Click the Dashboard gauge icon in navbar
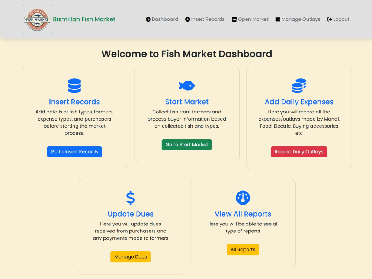372x279 pixels. [148, 19]
